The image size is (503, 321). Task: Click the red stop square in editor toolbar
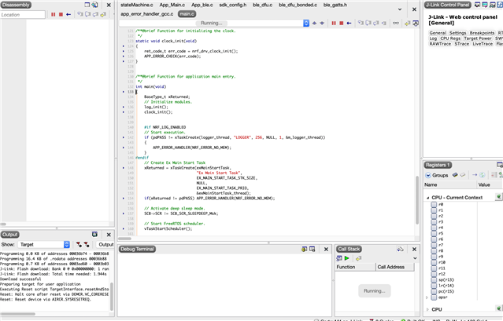[342, 23]
